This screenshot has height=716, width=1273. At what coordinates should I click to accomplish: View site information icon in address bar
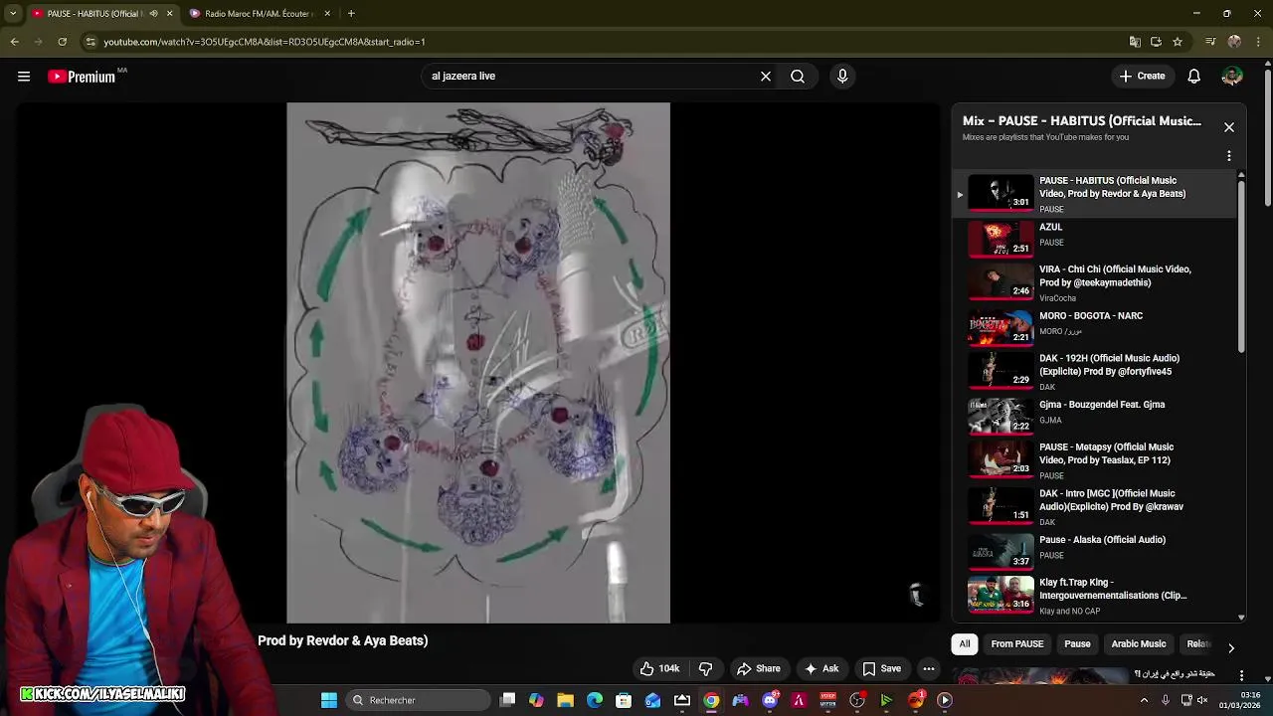click(x=91, y=42)
